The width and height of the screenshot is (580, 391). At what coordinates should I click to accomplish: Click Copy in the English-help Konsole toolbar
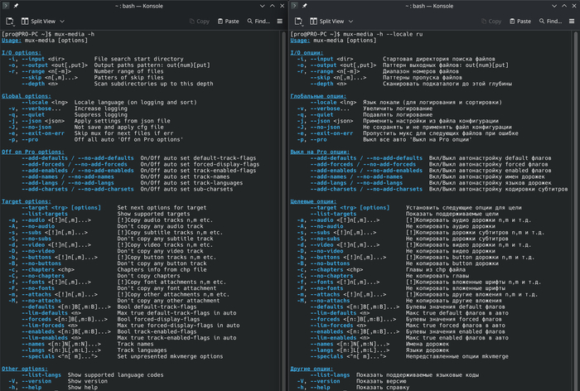pyautogui.click(x=200, y=22)
